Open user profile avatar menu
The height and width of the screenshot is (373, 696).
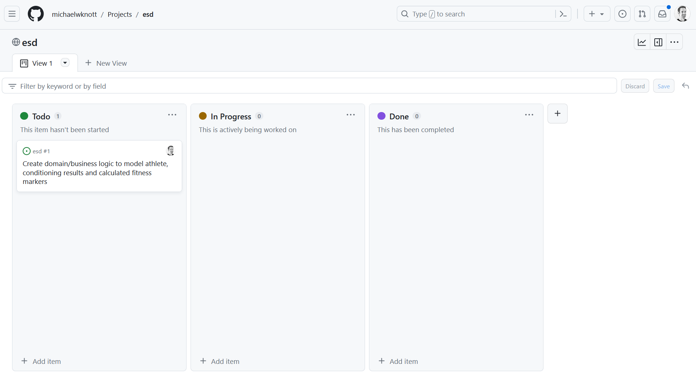click(682, 14)
